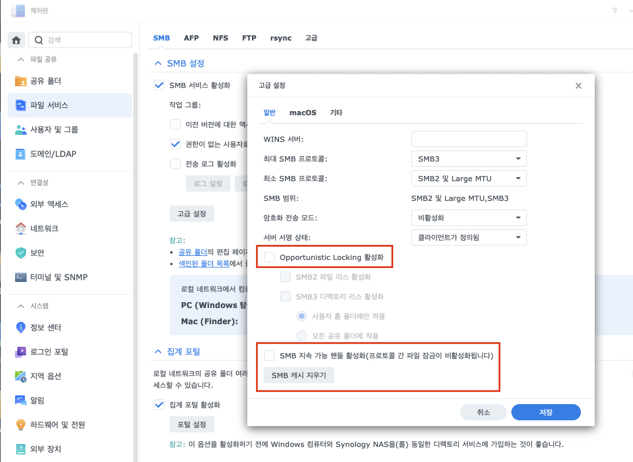Select 모든 공유 폴더에 적용 radio
Viewport: 633px width, 462px height.
coord(302,336)
